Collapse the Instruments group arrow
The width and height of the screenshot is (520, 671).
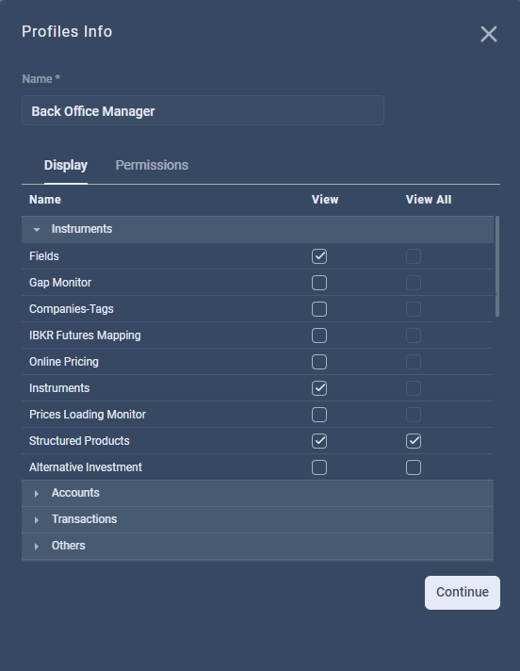[37, 230]
